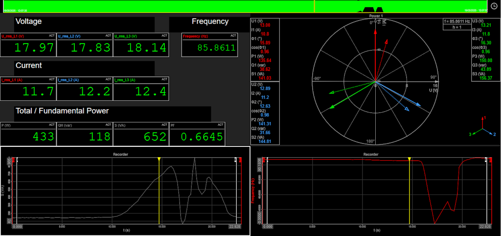The image size is (501, 236).
Task: Click the P1 (W) value 135.64
Action: coord(266,60)
